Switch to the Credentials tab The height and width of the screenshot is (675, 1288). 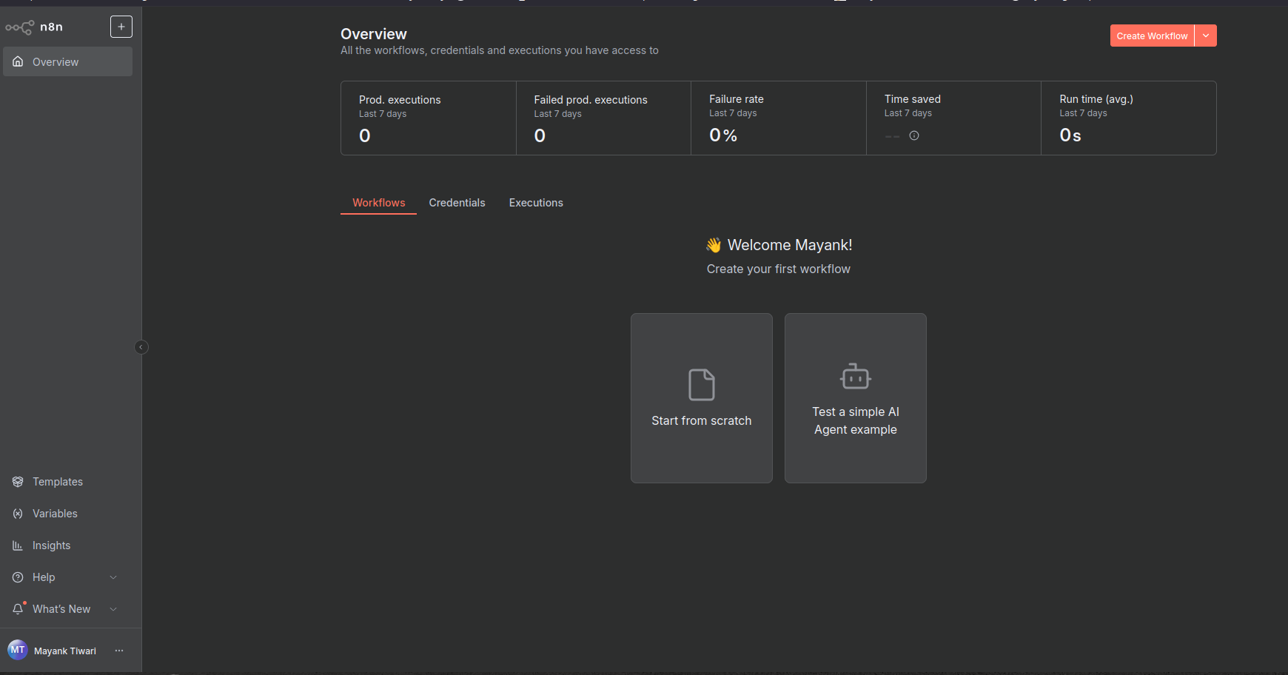(x=457, y=202)
